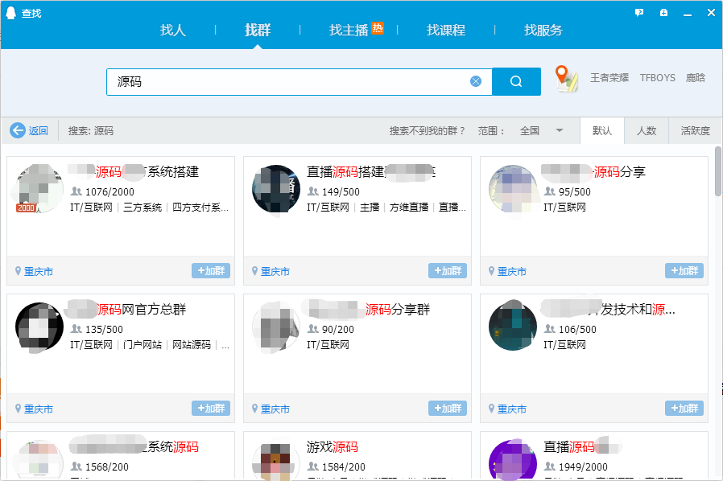Join the 106/500 group via +加群
Viewport: 723px width, 481px height.
(x=684, y=408)
